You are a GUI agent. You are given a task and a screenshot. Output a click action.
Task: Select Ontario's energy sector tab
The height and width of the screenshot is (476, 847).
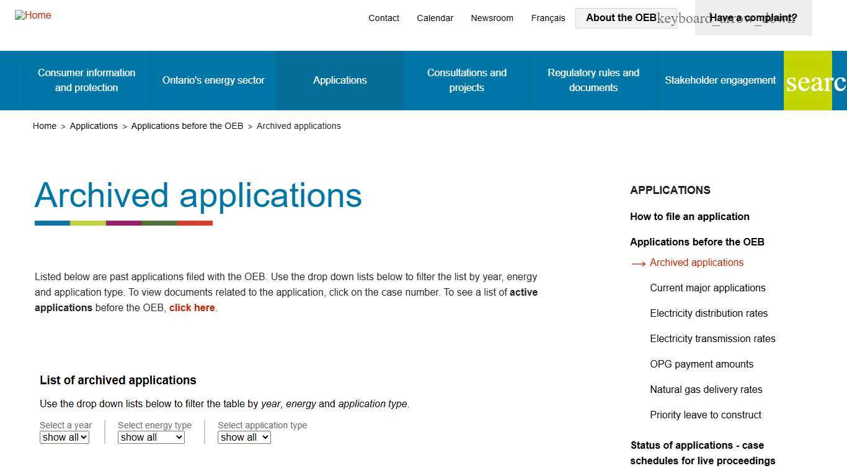pos(213,80)
